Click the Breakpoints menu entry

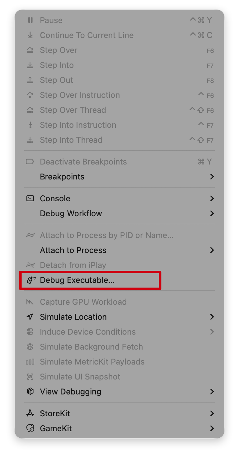[x=62, y=177]
